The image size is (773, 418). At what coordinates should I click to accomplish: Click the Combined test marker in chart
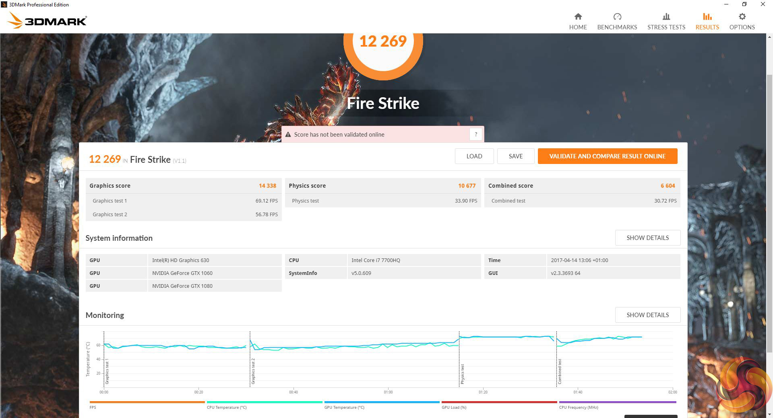click(x=560, y=371)
